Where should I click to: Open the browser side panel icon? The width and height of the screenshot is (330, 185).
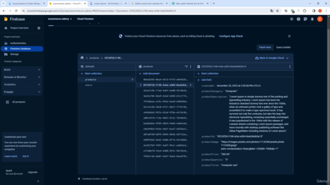tap(313, 11)
